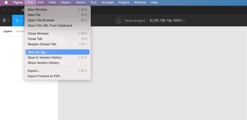Choose Close Window menu entry
The image size is (247, 120).
pyautogui.click(x=58, y=34)
